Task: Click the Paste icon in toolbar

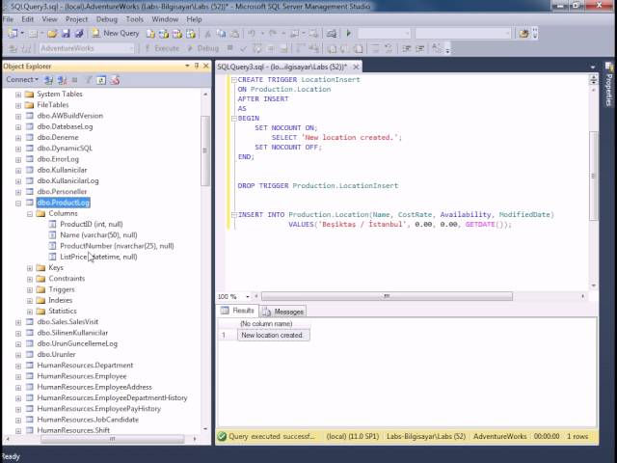Action: pos(234,34)
